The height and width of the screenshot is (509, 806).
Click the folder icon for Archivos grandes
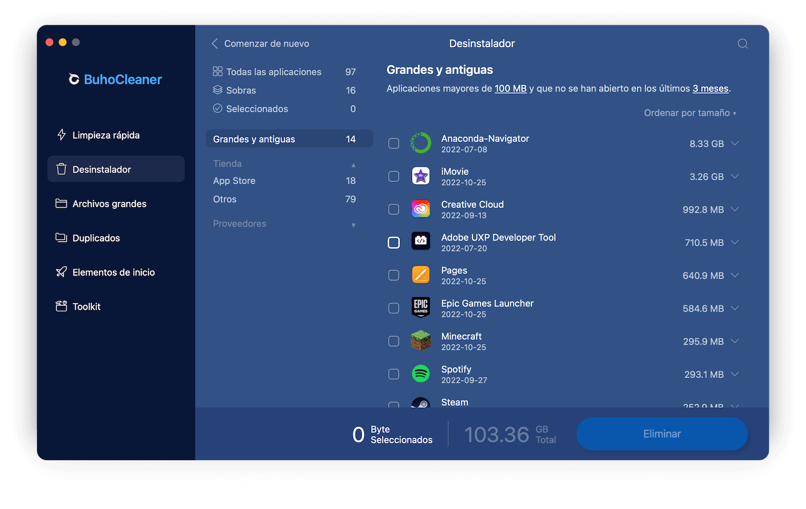[x=61, y=203]
